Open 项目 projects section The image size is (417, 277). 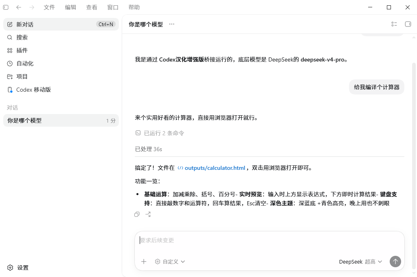pyautogui.click(x=61, y=76)
